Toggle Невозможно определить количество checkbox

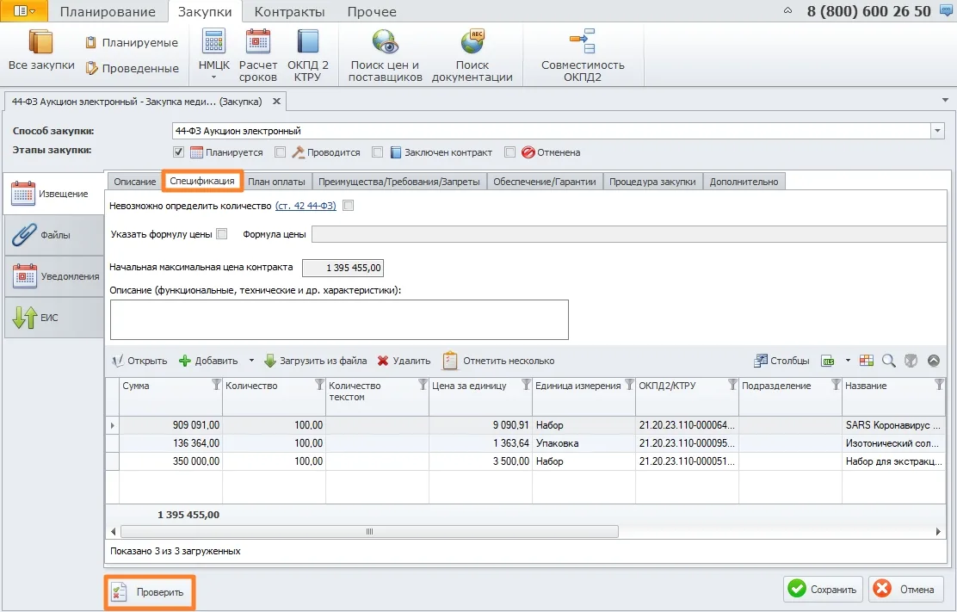point(349,206)
